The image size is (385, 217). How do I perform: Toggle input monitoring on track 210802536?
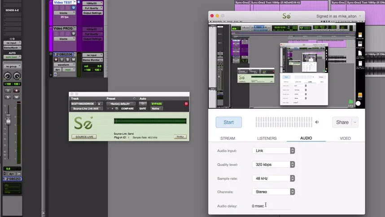(61, 59)
